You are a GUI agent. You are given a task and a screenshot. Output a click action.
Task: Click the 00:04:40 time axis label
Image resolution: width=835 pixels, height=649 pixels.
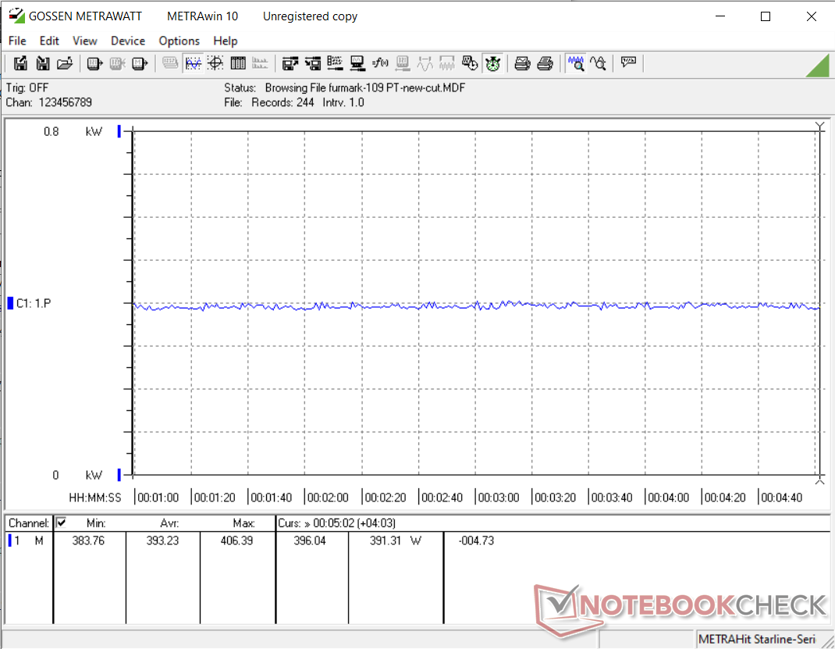point(781,497)
